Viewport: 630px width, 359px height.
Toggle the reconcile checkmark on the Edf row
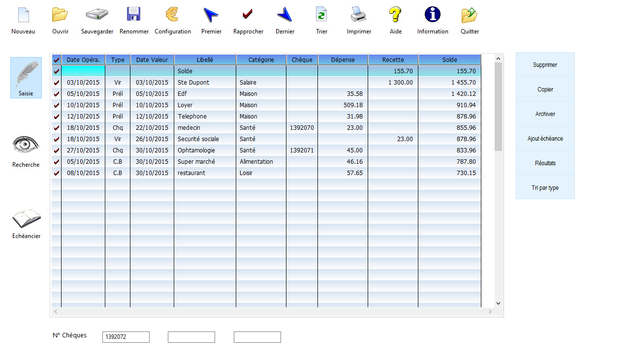coord(57,94)
